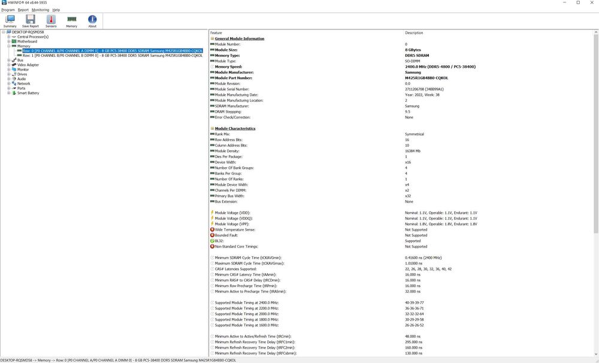Image resolution: width=599 pixels, height=363 pixels.
Task: Click the red icon beside Non-Standard Core Timings
Action: tap(212, 246)
